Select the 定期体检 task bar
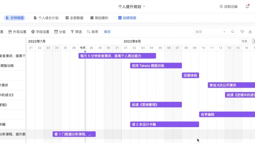The image size is (255, 143). click(x=191, y=75)
